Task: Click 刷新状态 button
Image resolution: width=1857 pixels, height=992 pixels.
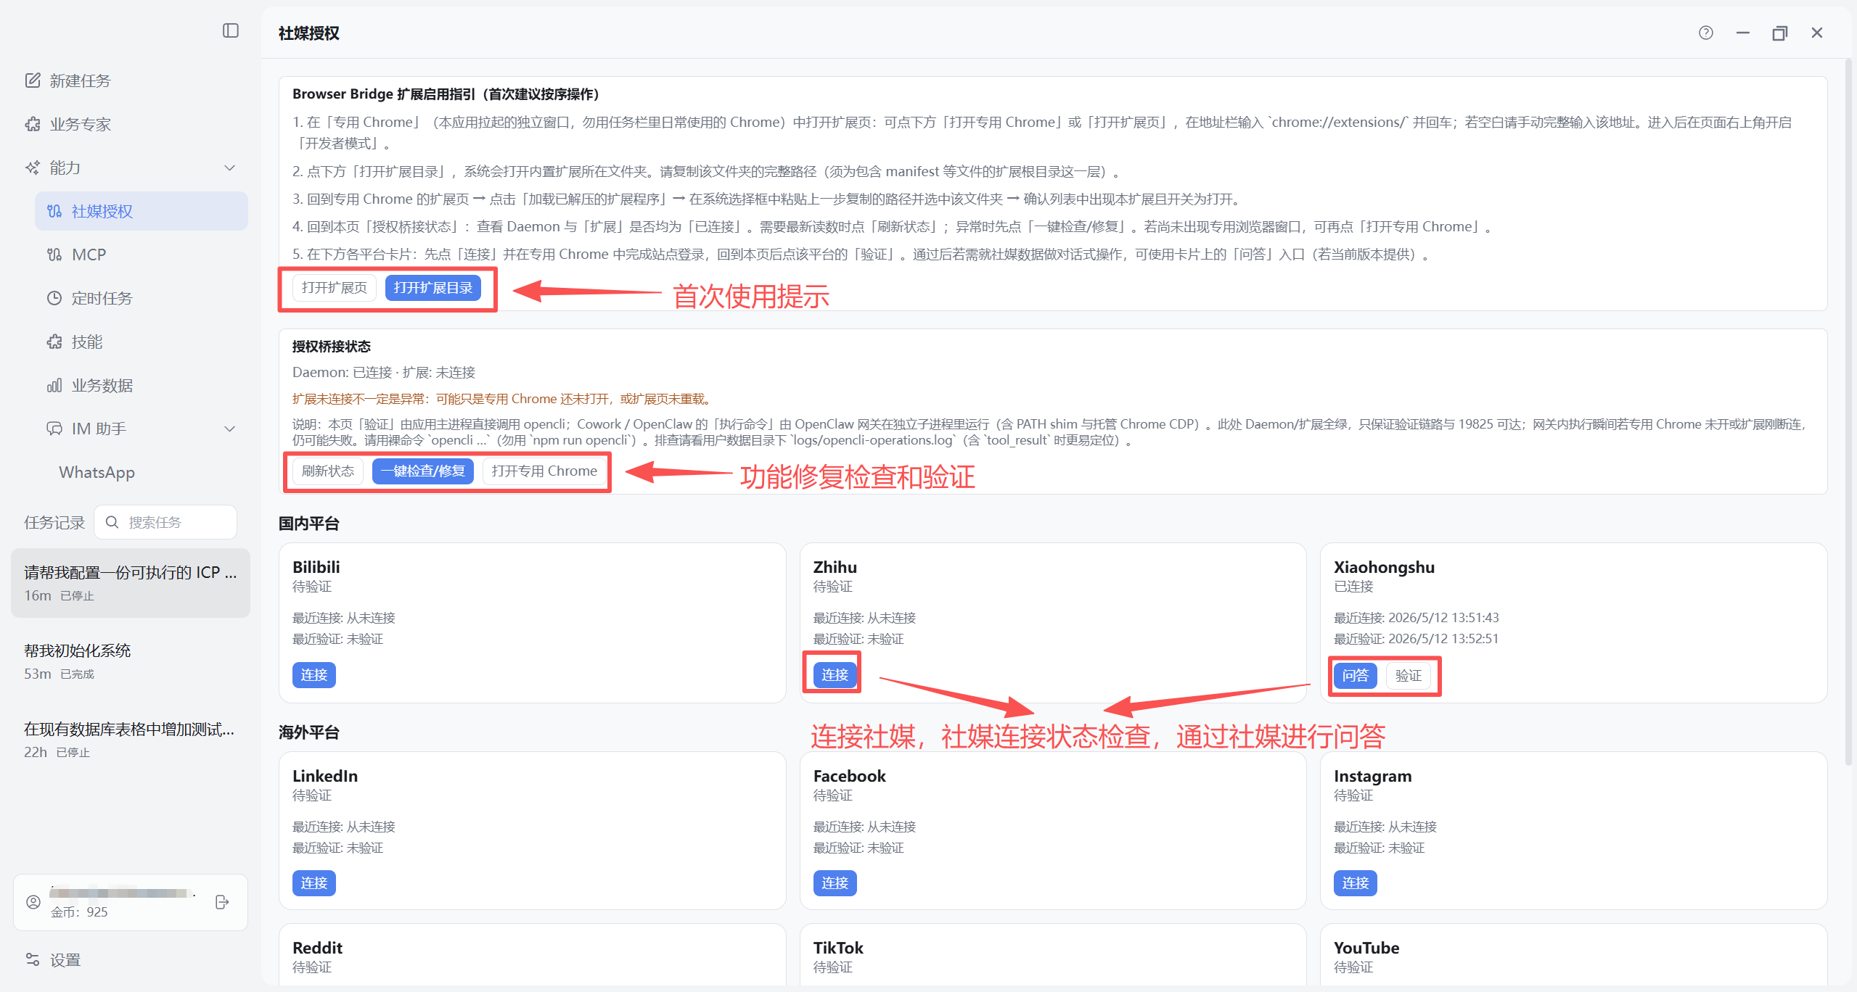Action: [x=328, y=471]
